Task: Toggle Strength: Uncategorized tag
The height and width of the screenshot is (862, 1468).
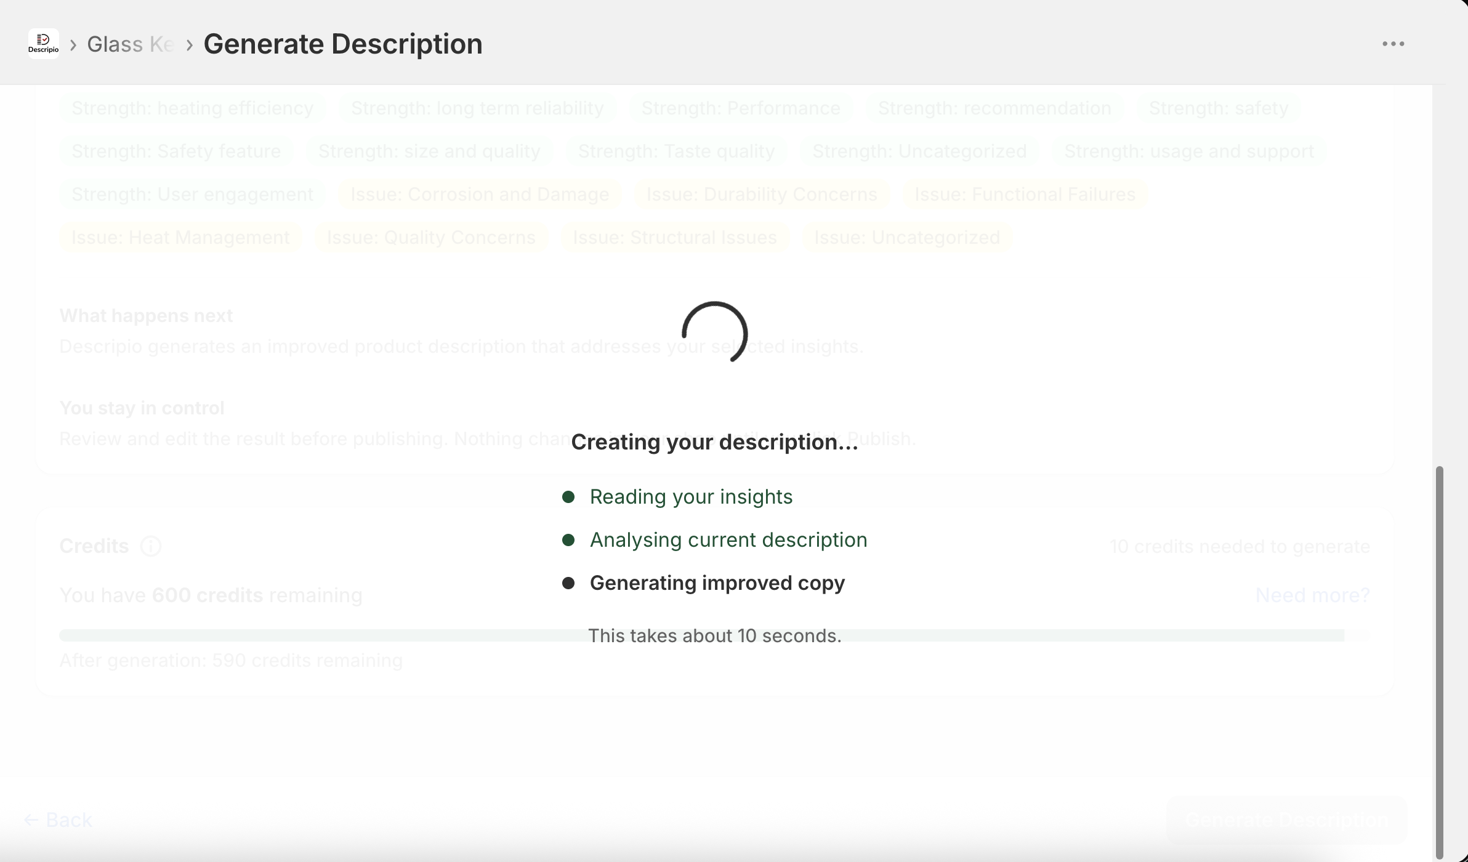Action: 919,151
